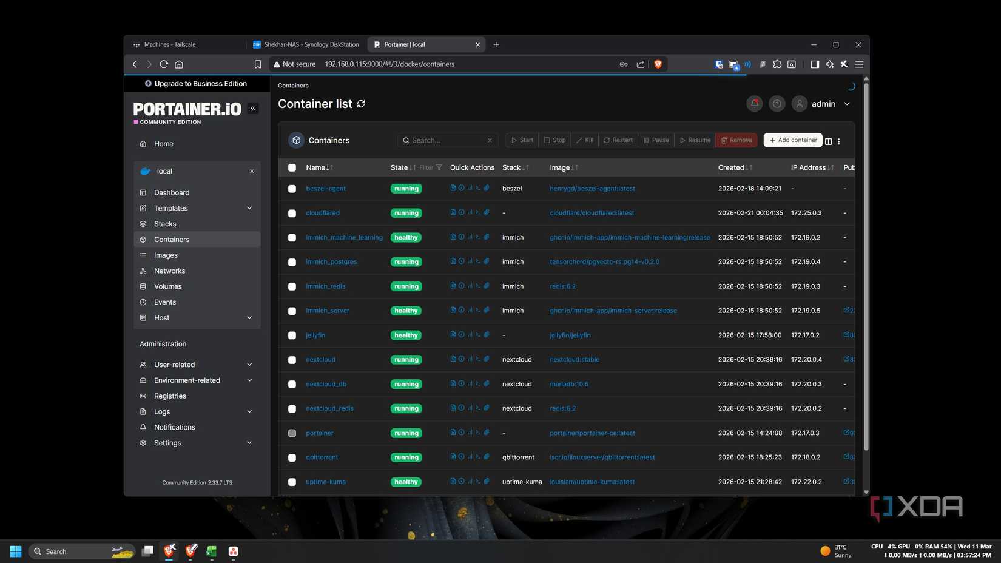Open inspect icon for cloudflared container
The width and height of the screenshot is (1001, 563).
tap(461, 212)
